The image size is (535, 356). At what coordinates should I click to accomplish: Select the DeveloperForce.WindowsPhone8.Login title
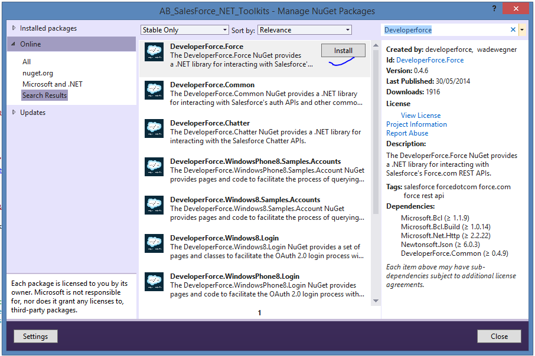pyautogui.click(x=235, y=276)
